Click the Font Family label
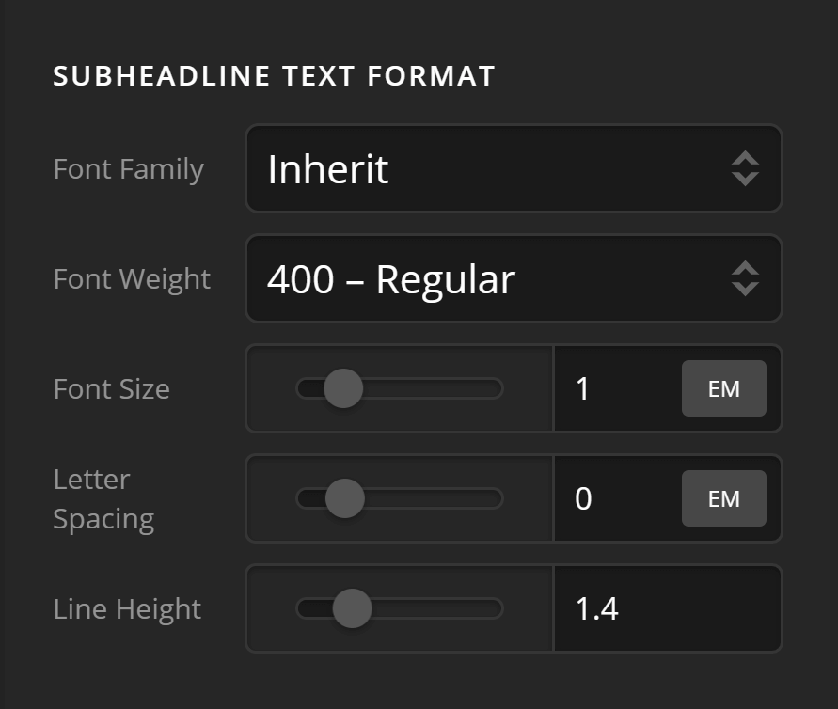Image resolution: width=838 pixels, height=709 pixels. point(128,168)
